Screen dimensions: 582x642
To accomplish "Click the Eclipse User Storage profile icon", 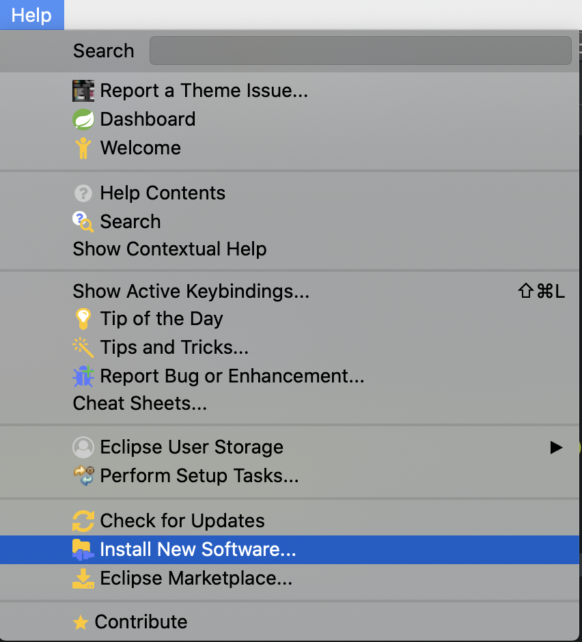I will point(83,447).
